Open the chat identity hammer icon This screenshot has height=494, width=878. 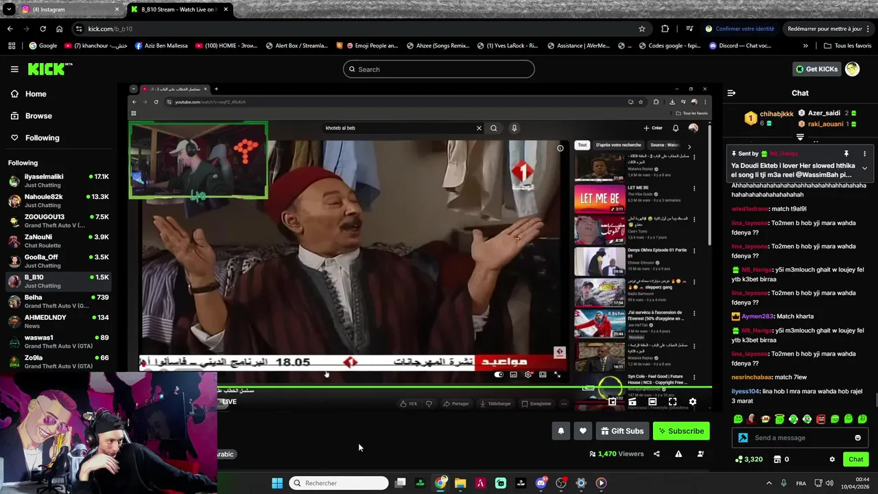coord(743,438)
